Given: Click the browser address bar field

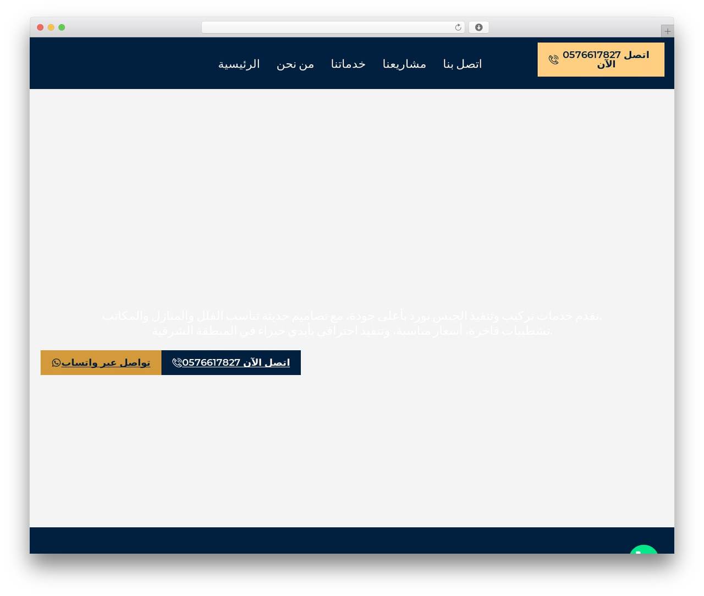Looking at the screenshot, I should (333, 27).
